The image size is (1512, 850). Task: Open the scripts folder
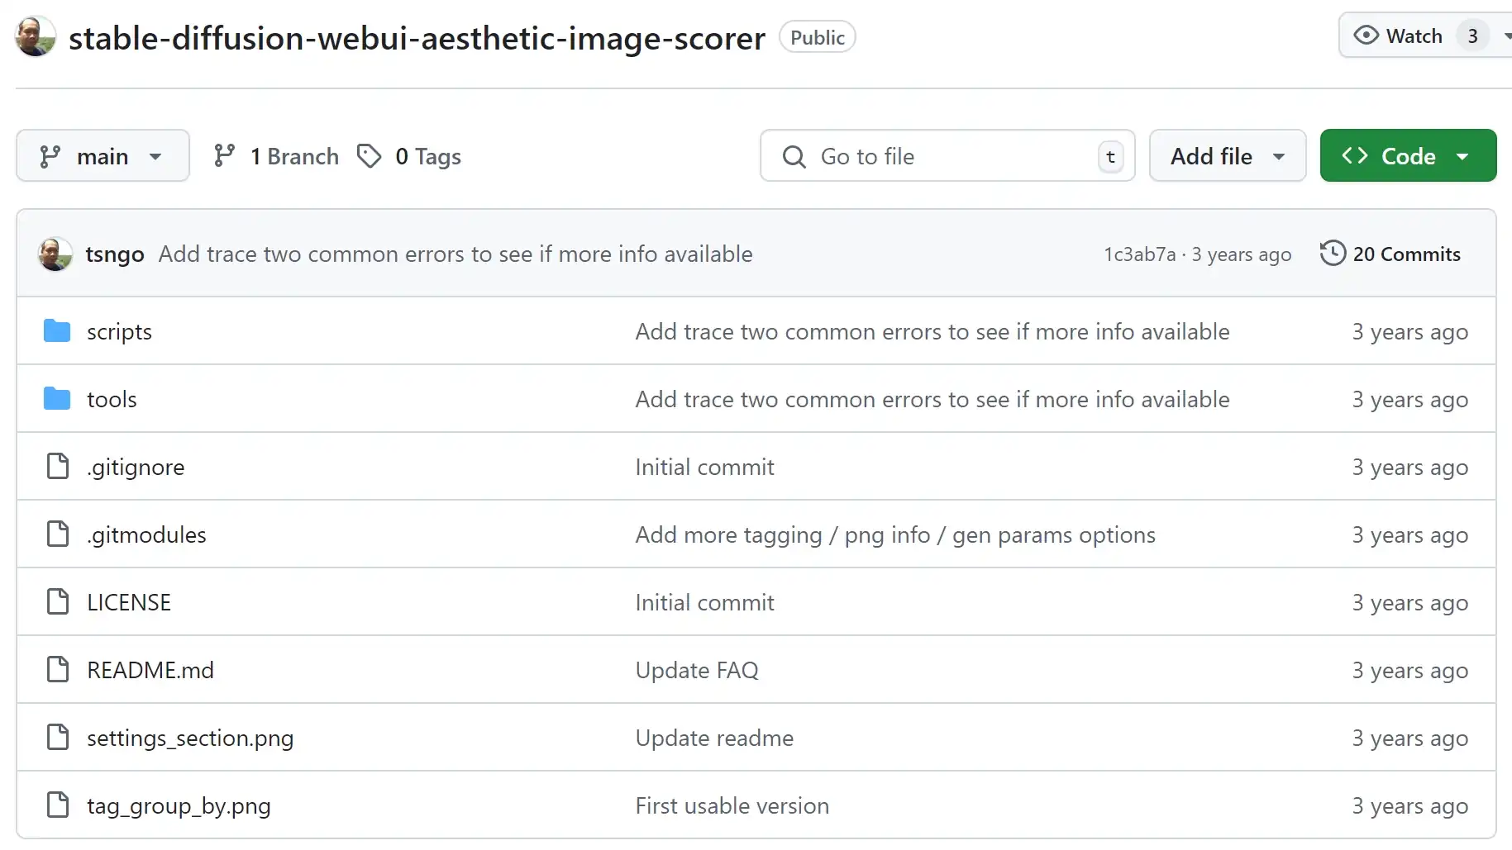pos(119,331)
